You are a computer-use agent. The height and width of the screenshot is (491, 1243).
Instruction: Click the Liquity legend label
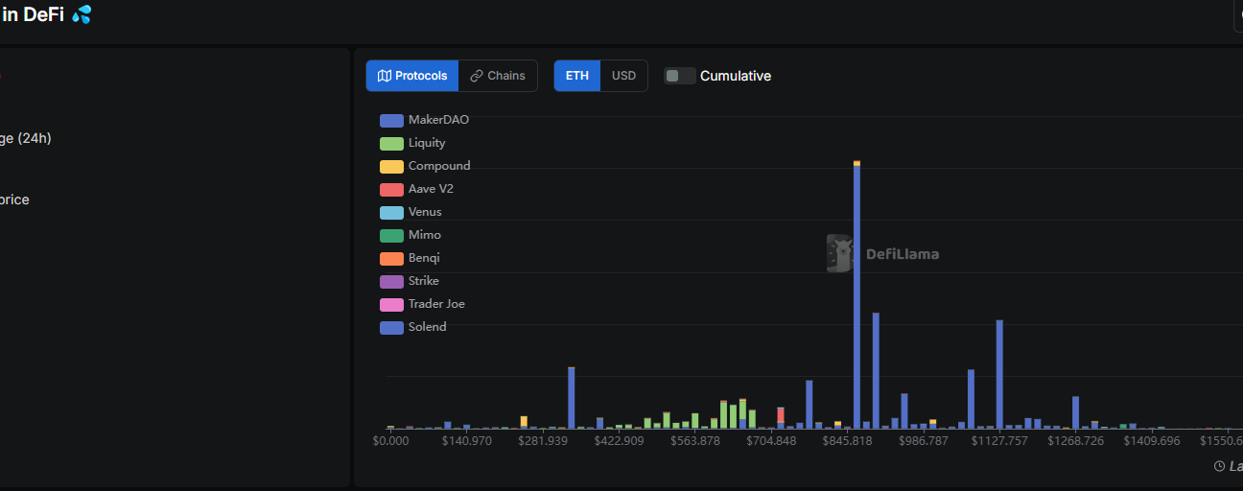pos(427,143)
